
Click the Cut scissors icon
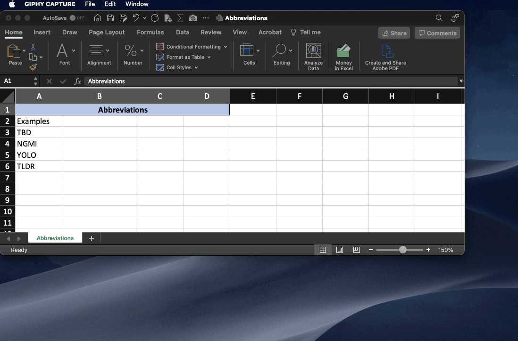pos(33,47)
